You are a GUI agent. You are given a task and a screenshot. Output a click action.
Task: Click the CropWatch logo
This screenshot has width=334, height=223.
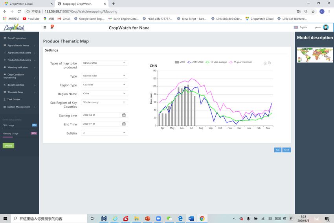click(x=14, y=28)
